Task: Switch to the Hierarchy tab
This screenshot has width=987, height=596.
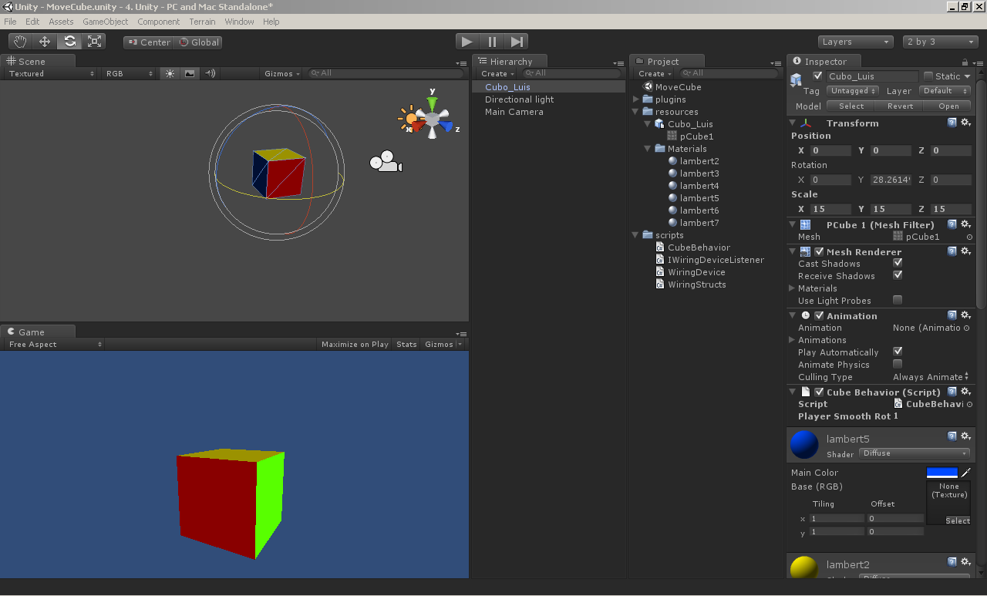Action: pos(510,62)
